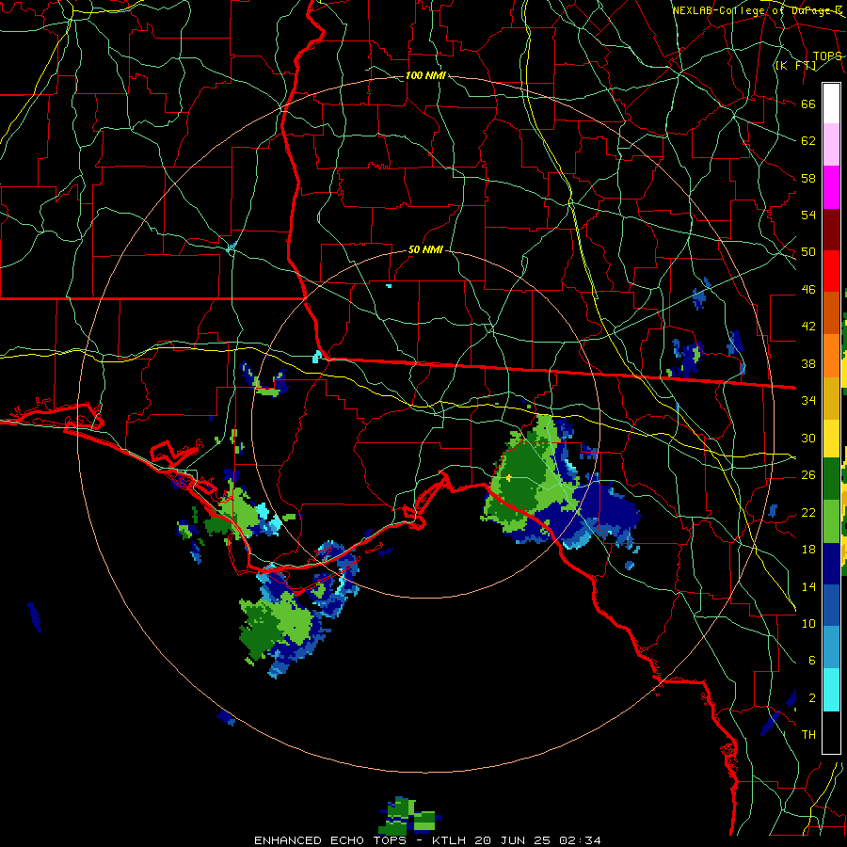Click the 50 NMI range ring label
847x847 pixels.
pos(425,249)
